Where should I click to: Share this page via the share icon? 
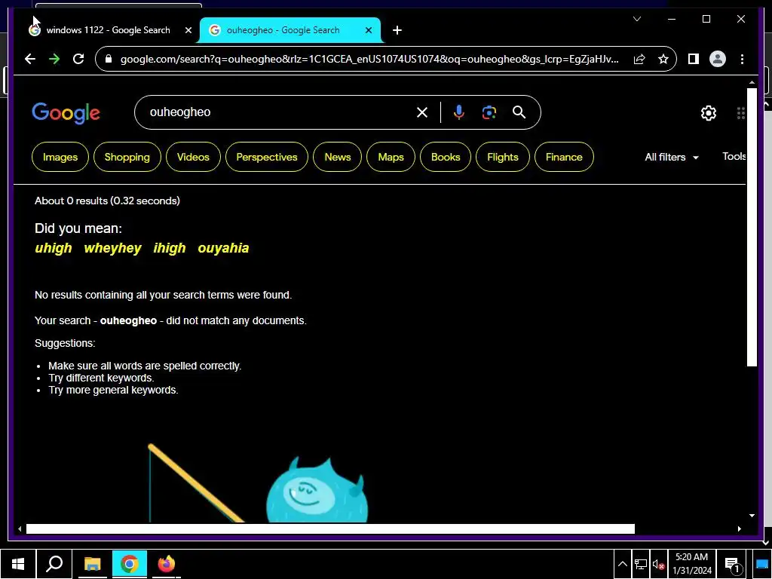[639, 59]
